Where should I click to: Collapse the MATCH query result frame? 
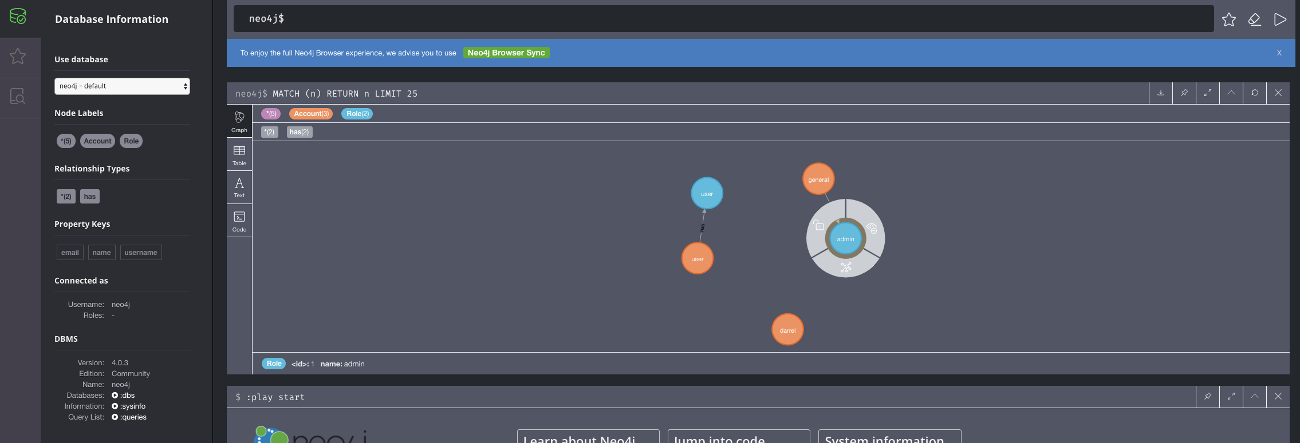tap(1231, 93)
